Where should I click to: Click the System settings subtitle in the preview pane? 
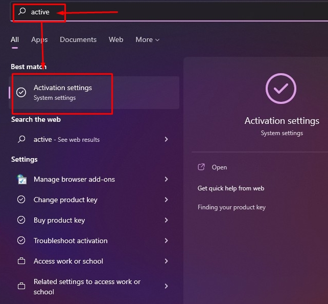click(282, 133)
